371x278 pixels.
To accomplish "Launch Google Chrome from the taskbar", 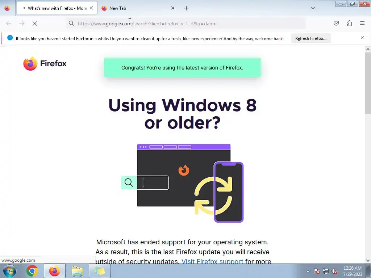I will click(x=32, y=271).
